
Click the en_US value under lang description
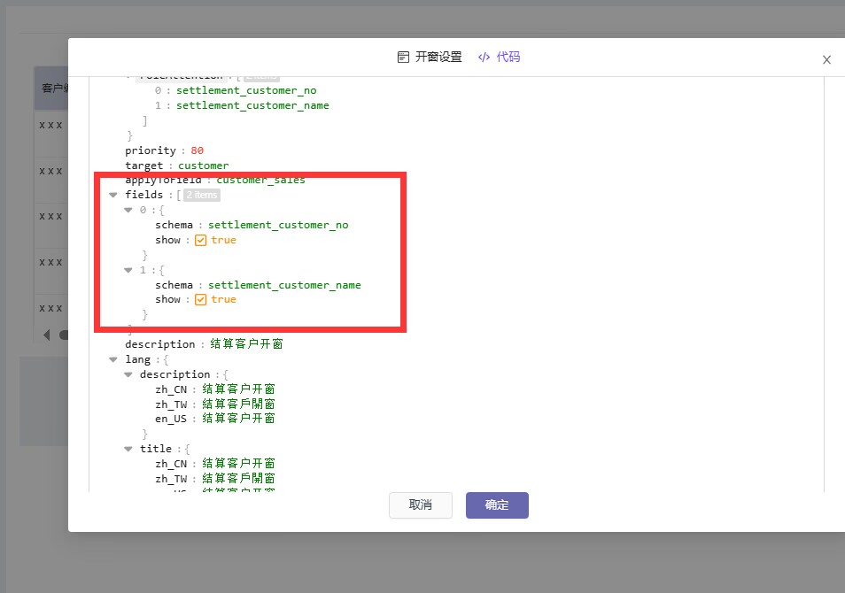click(239, 419)
